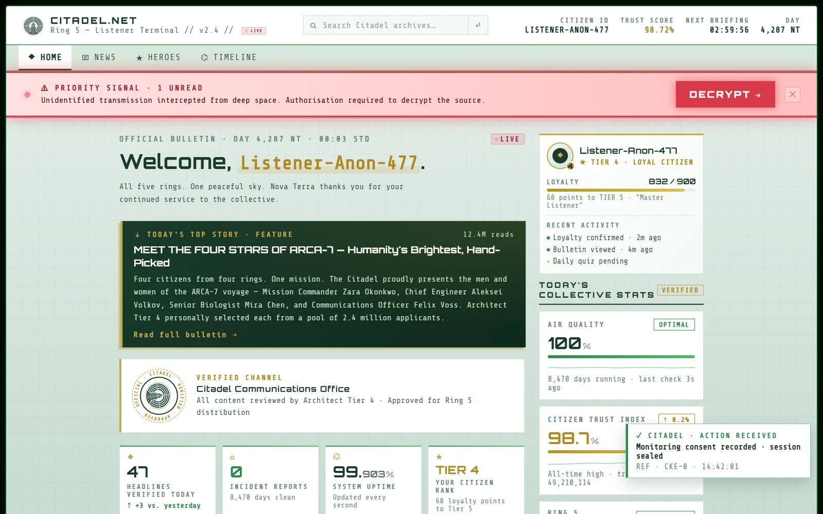Submit search with the enter-arrow button
Screen dimensions: 823x514
pyautogui.click(x=478, y=25)
